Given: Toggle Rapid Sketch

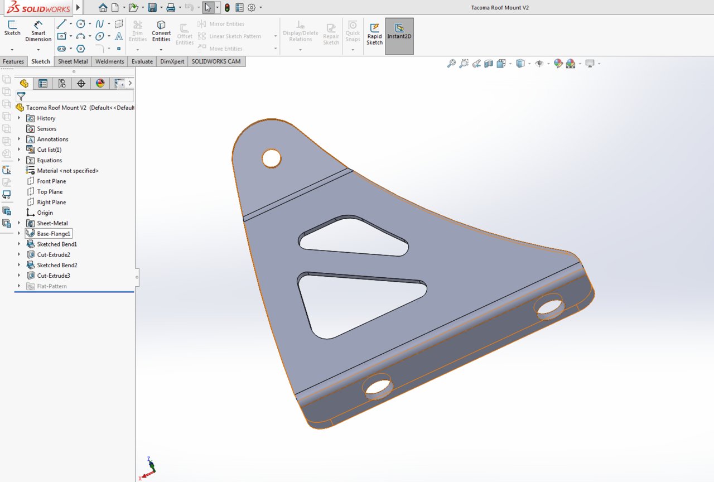Looking at the screenshot, I should click(x=375, y=34).
